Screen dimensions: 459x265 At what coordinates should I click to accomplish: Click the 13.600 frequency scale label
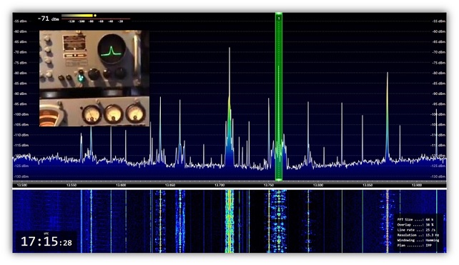point(121,185)
